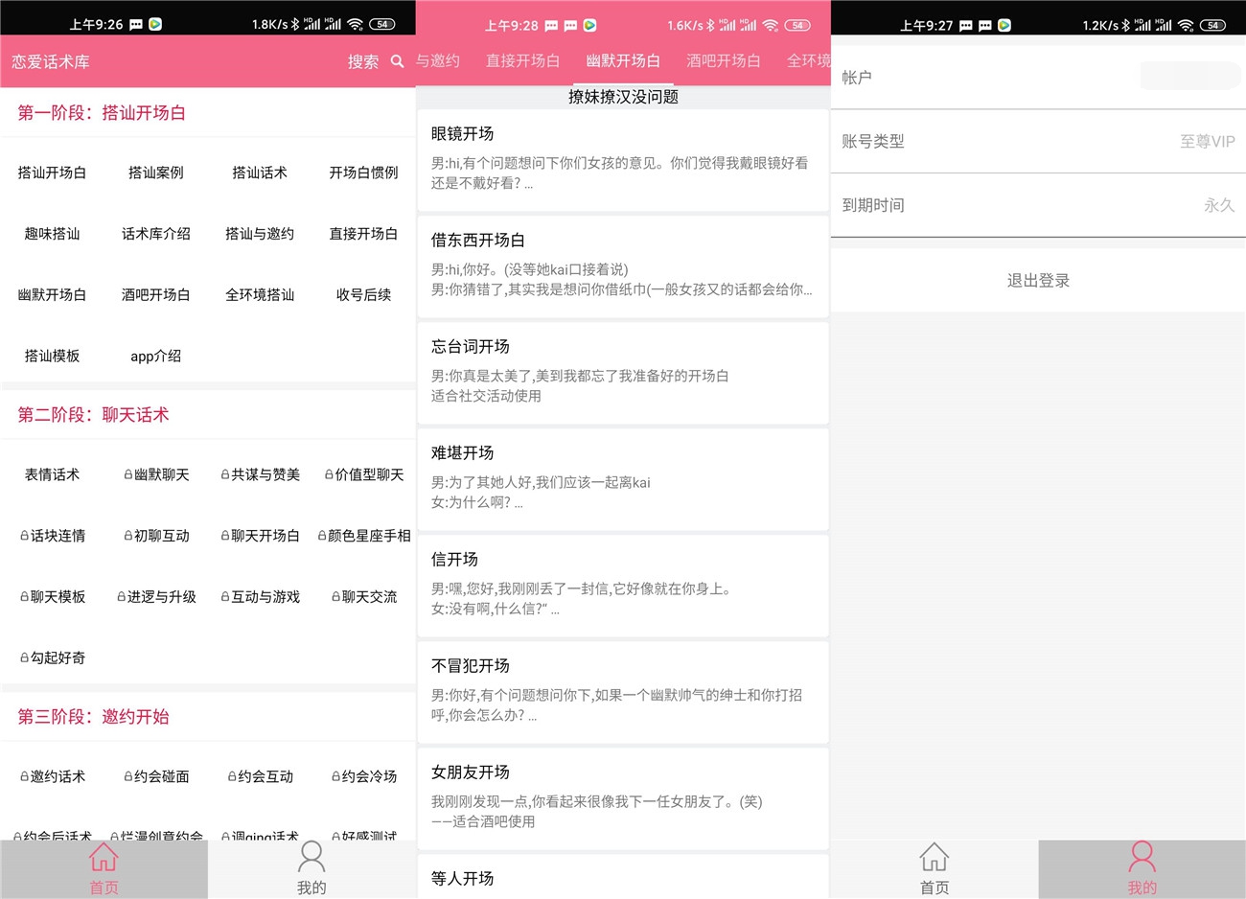
Task: Tap 第三阶段：邀约开始 heading
Action: coord(93,717)
